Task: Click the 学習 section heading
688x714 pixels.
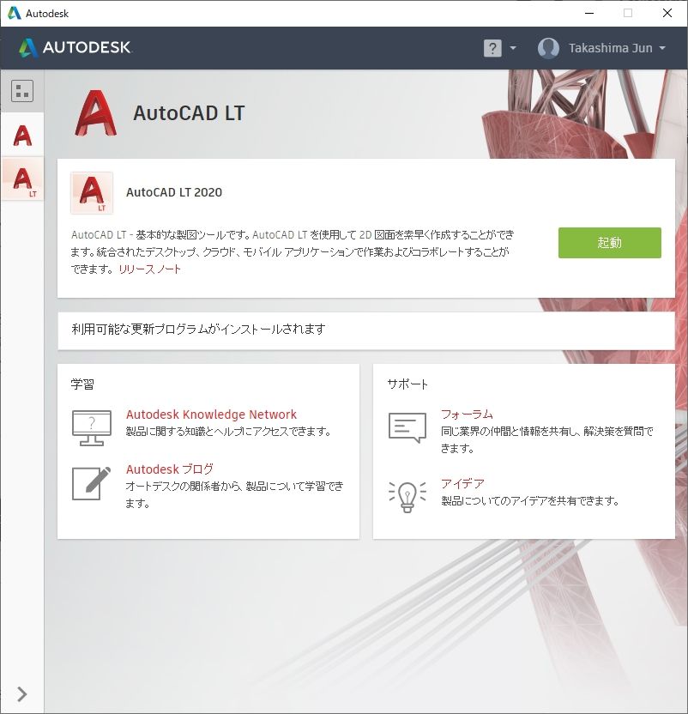Action: click(x=82, y=384)
